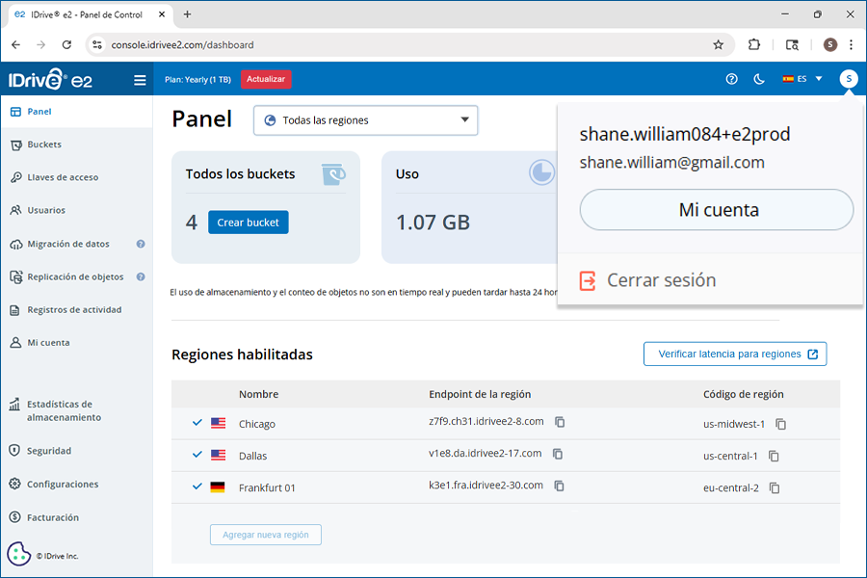Image resolution: width=867 pixels, height=578 pixels.
Task: Copy the us-central-1 region code
Action: pos(774,457)
